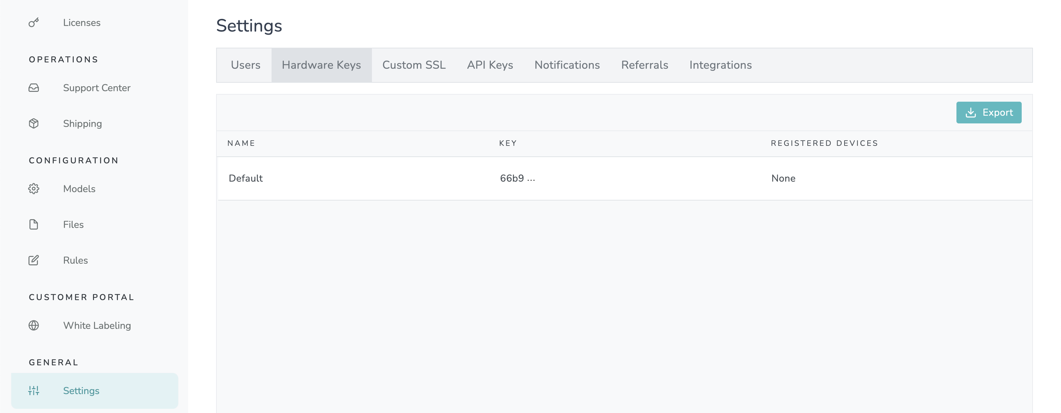Screen dimensions: 1061x413
Task: Open the Support Center sidebar link
Action: click(96, 88)
